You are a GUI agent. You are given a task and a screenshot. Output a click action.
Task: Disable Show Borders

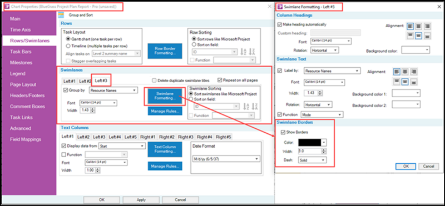(x=283, y=132)
